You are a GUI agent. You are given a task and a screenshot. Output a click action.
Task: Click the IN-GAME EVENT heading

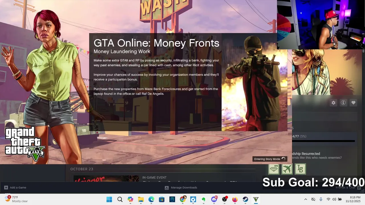[x=154, y=178]
